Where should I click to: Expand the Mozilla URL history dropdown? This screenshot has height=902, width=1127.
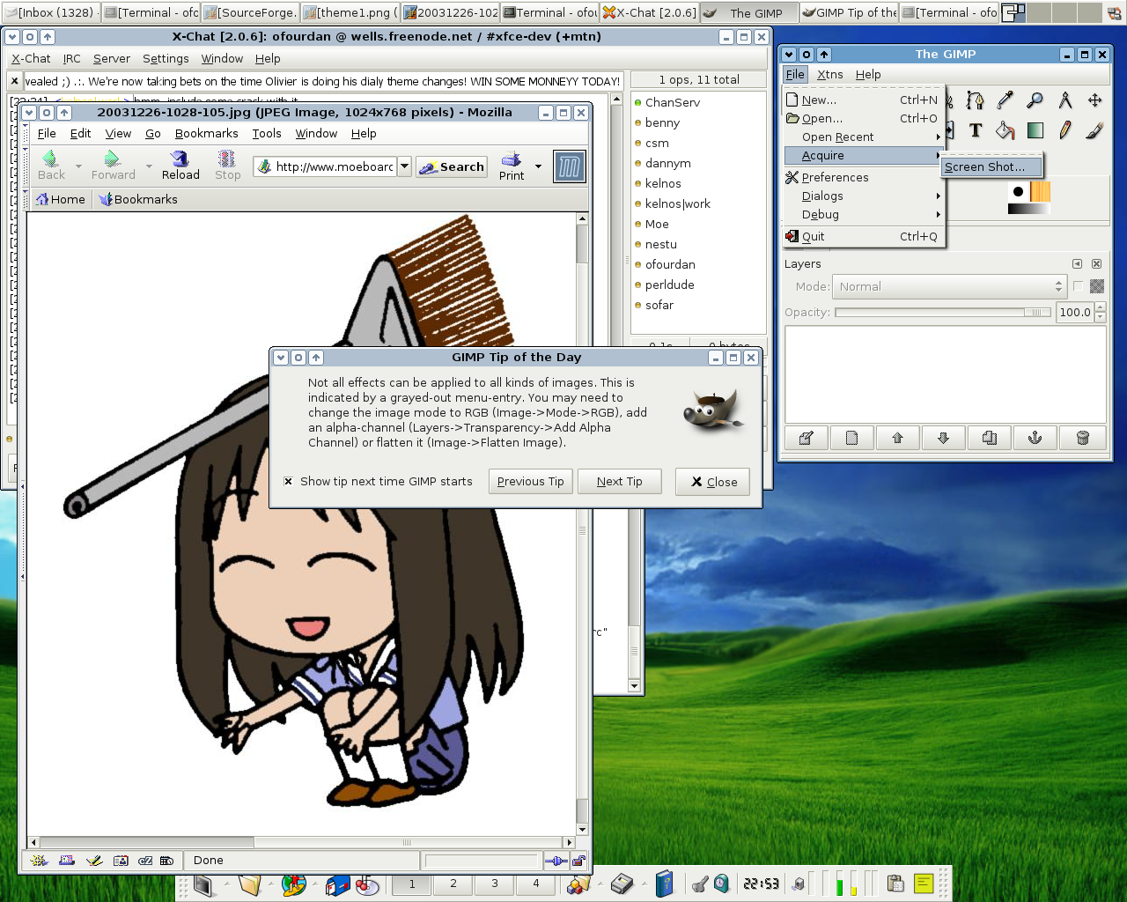coord(404,166)
